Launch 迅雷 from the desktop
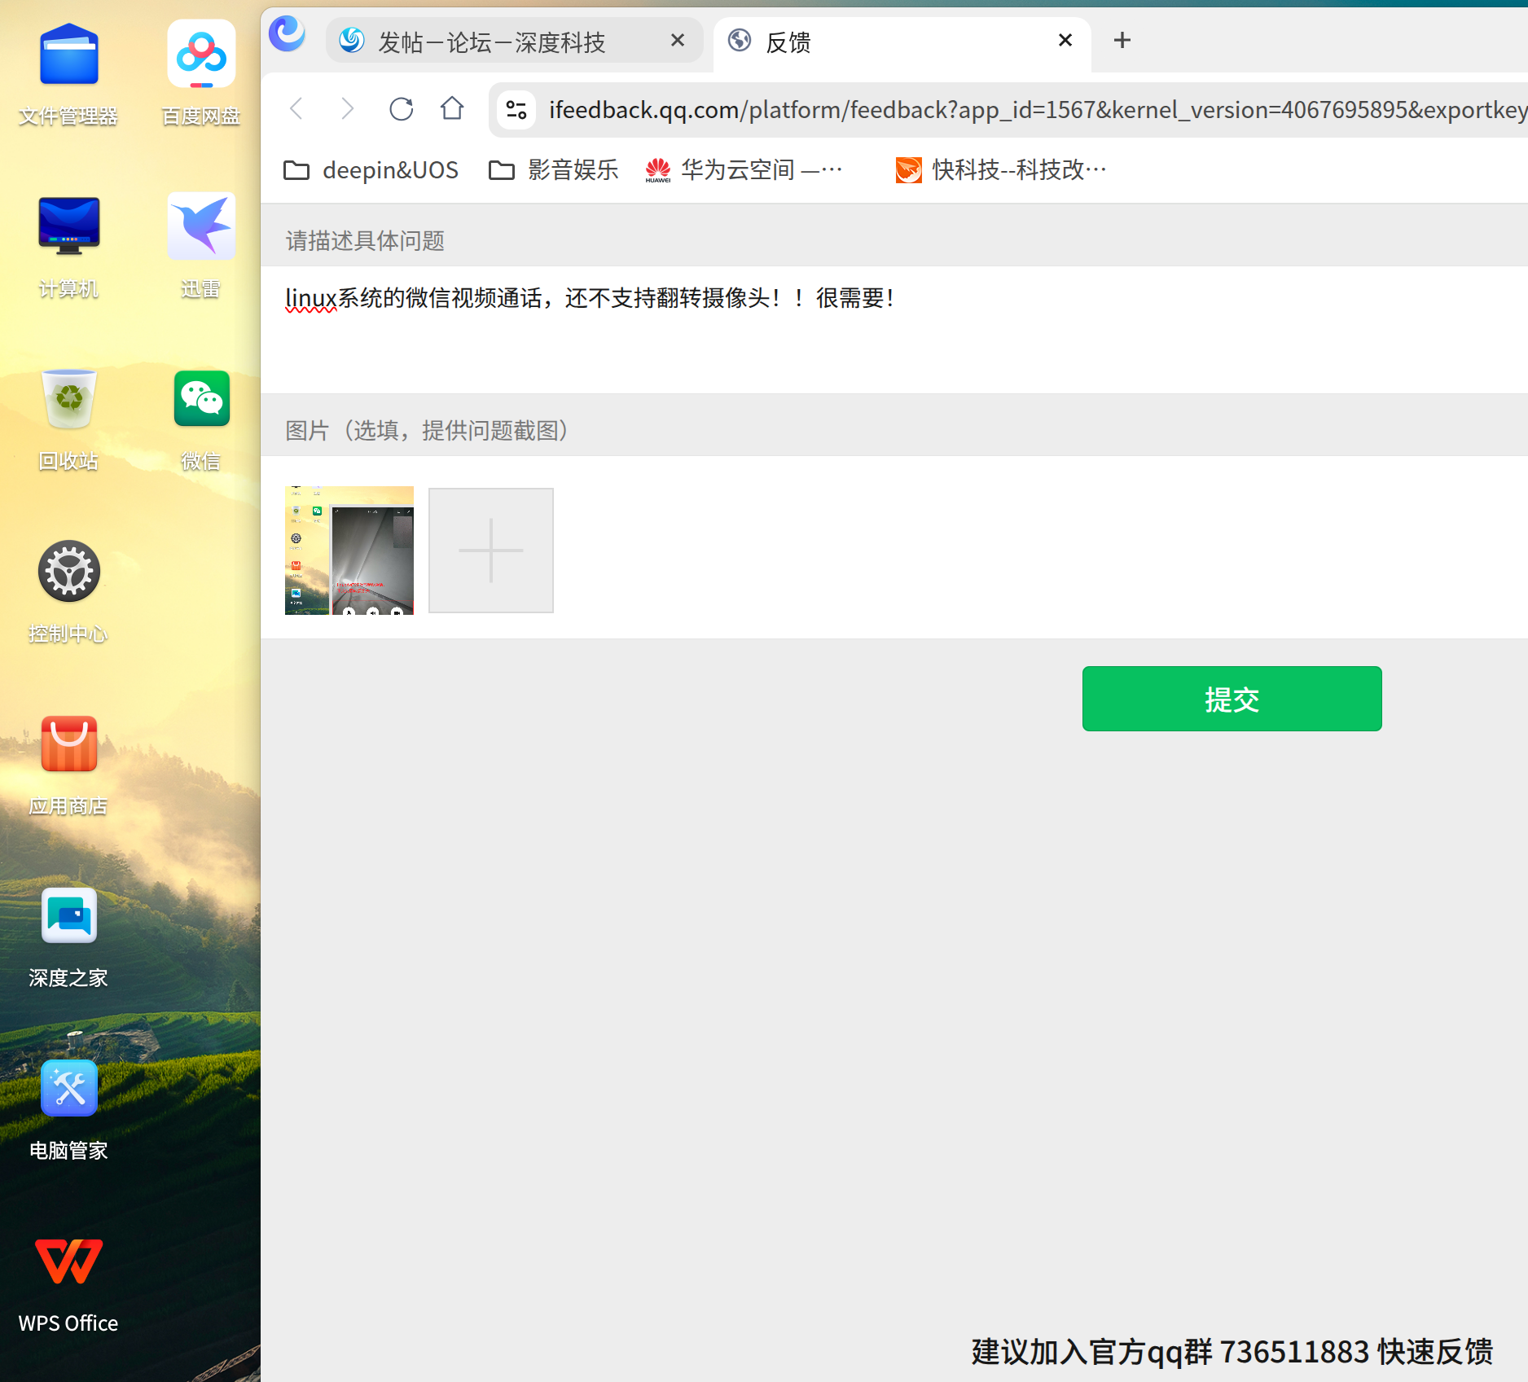 coord(201,246)
